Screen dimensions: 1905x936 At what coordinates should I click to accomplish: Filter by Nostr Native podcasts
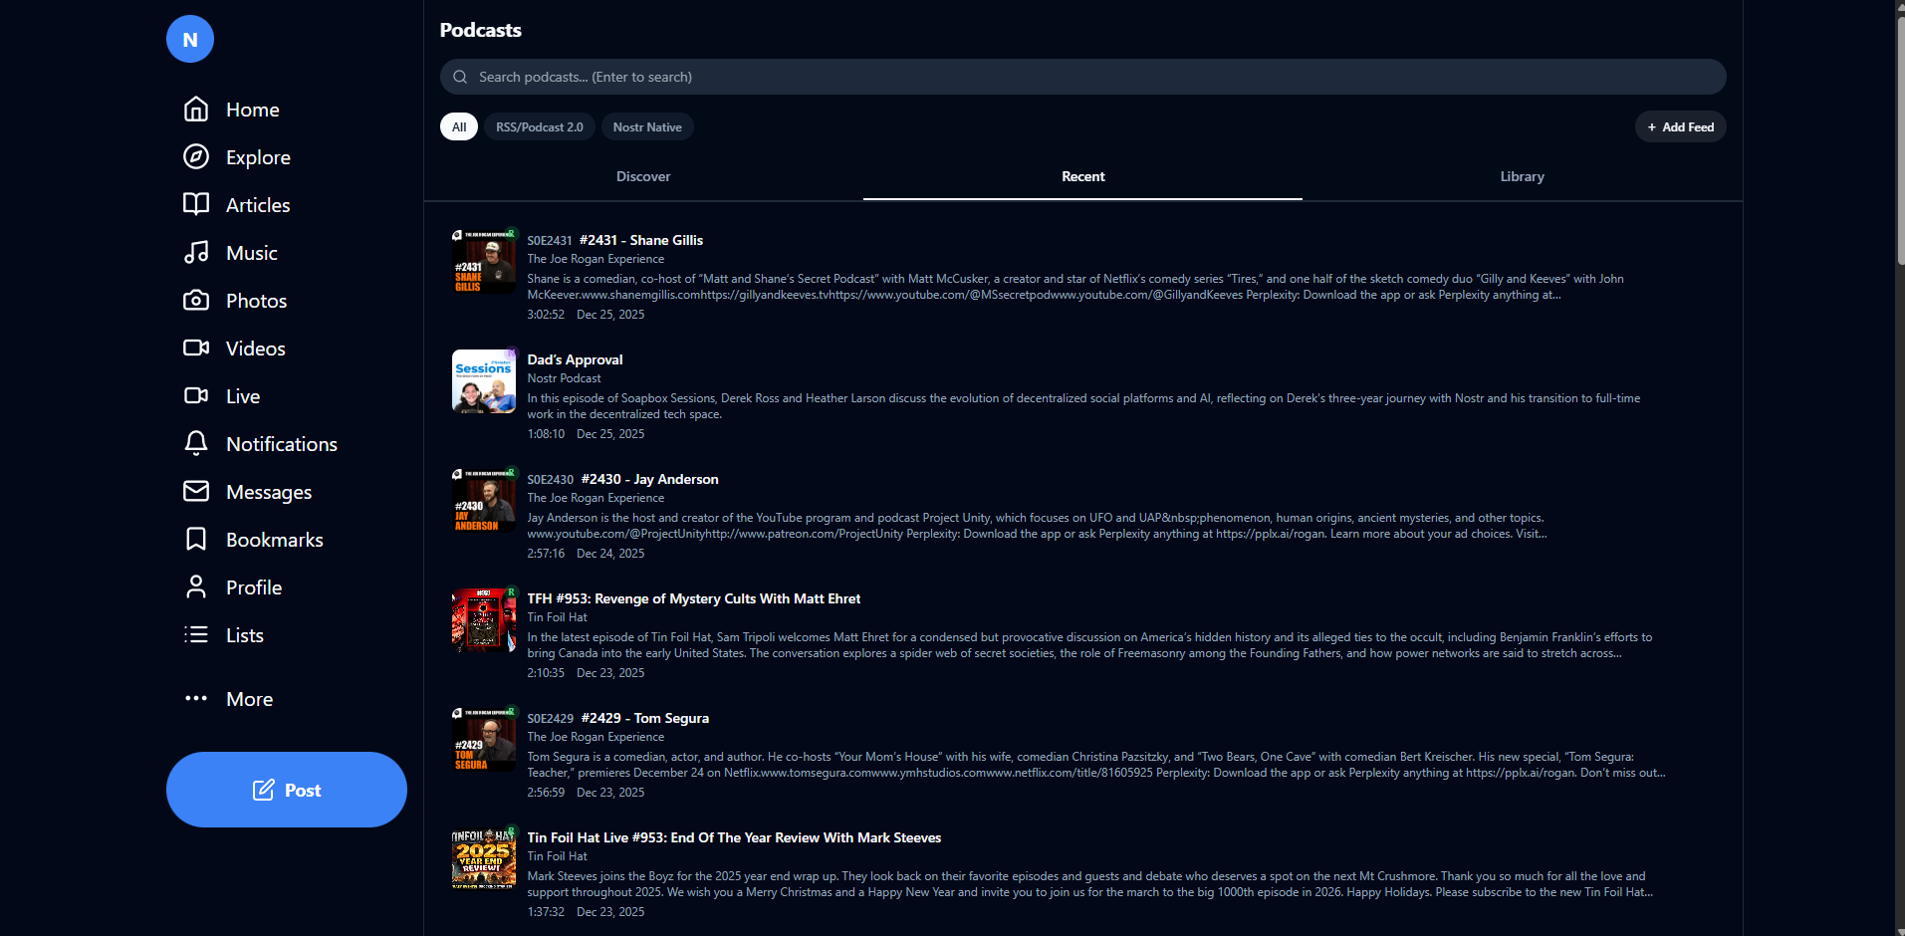(x=647, y=127)
